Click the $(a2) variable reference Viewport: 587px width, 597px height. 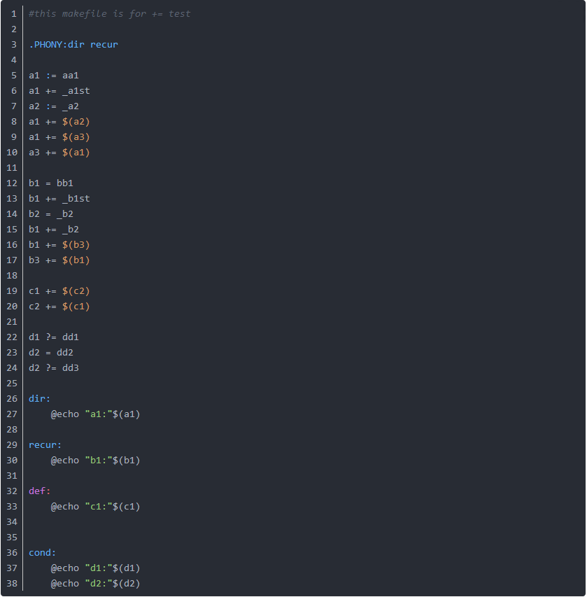[76, 121]
